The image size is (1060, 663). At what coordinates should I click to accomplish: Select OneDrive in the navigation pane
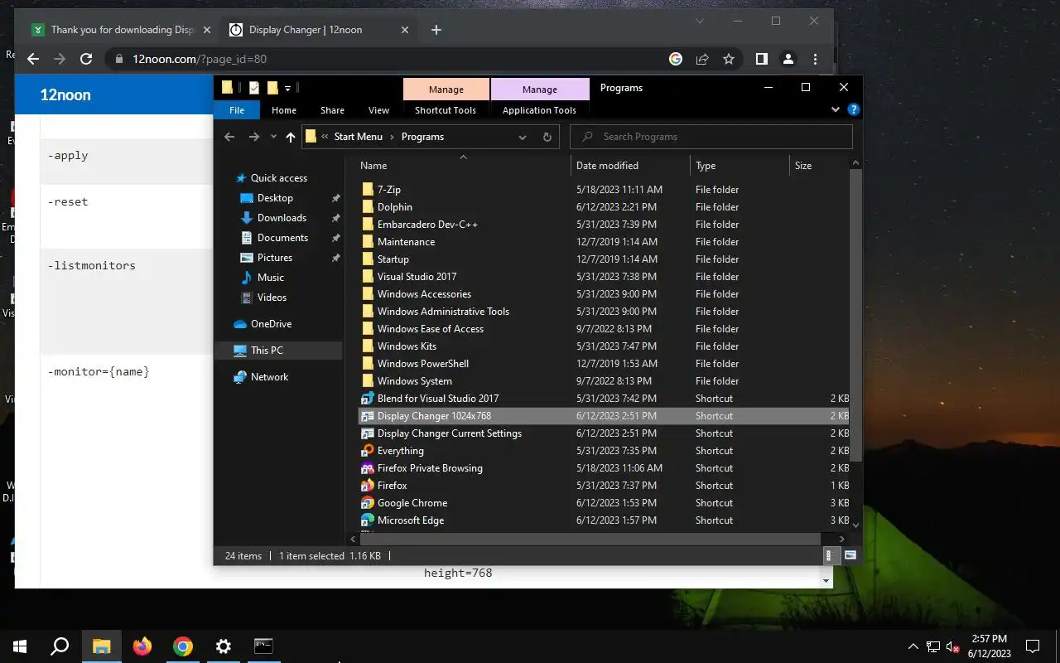[271, 324]
